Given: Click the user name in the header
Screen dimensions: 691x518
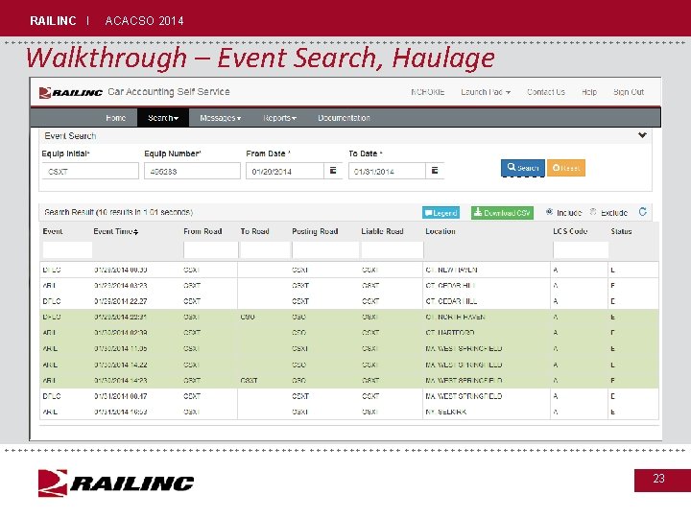Looking at the screenshot, I should click(x=427, y=92).
